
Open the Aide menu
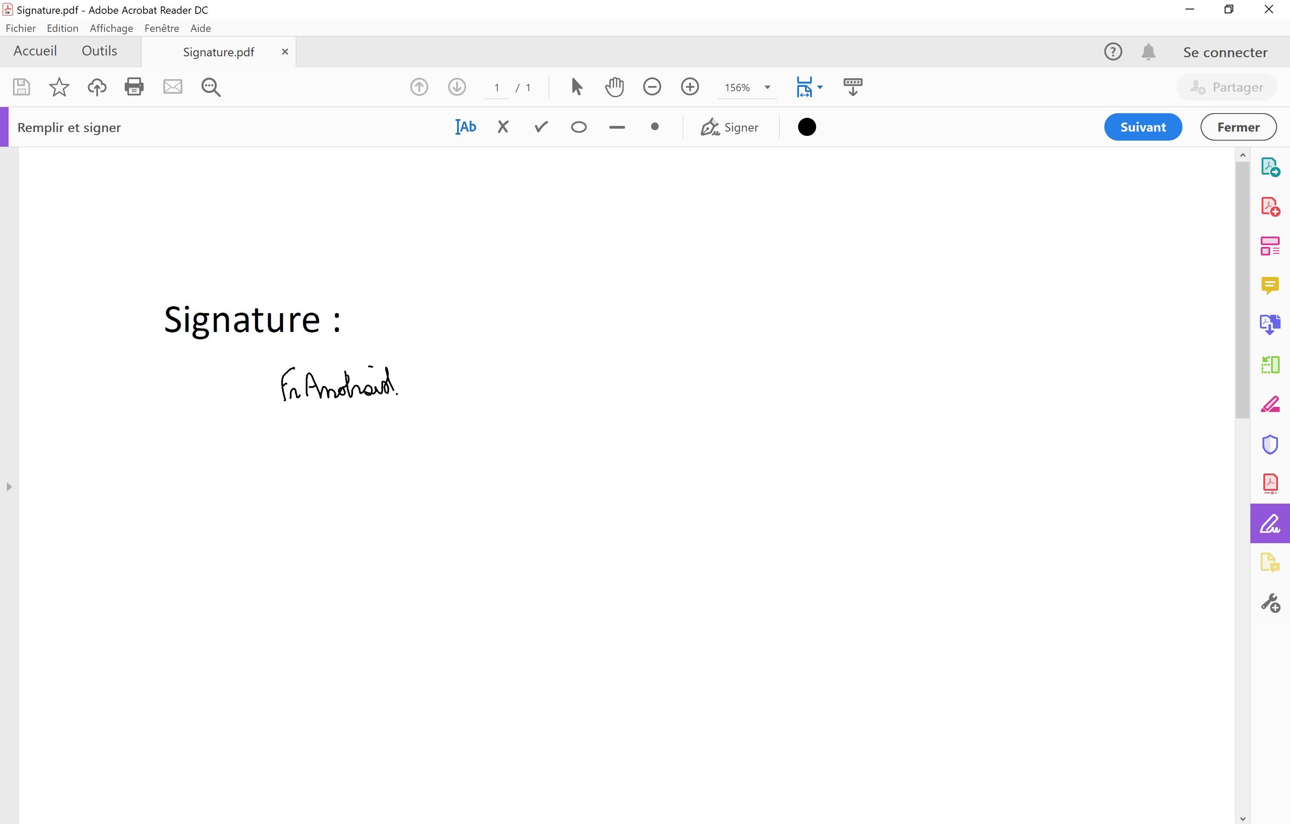(x=200, y=28)
